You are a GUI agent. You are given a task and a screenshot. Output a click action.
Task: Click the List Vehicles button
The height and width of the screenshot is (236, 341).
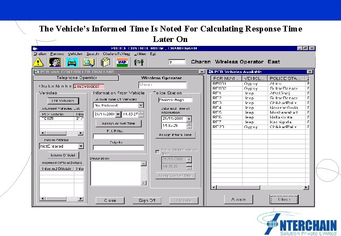[63, 101]
